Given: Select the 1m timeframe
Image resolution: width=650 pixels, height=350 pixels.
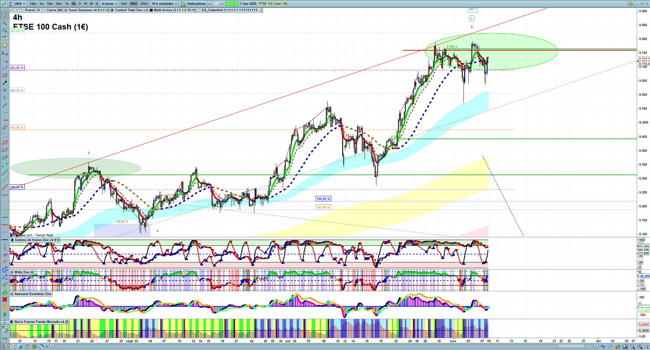Looking at the screenshot, I should 41,4.
